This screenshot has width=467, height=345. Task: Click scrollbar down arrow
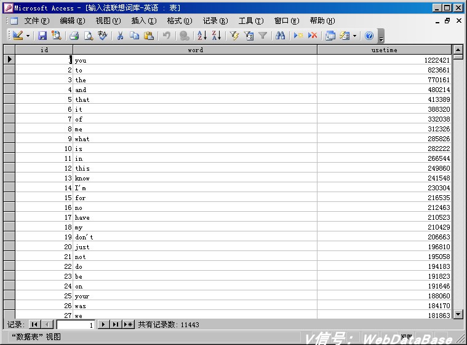point(458,314)
